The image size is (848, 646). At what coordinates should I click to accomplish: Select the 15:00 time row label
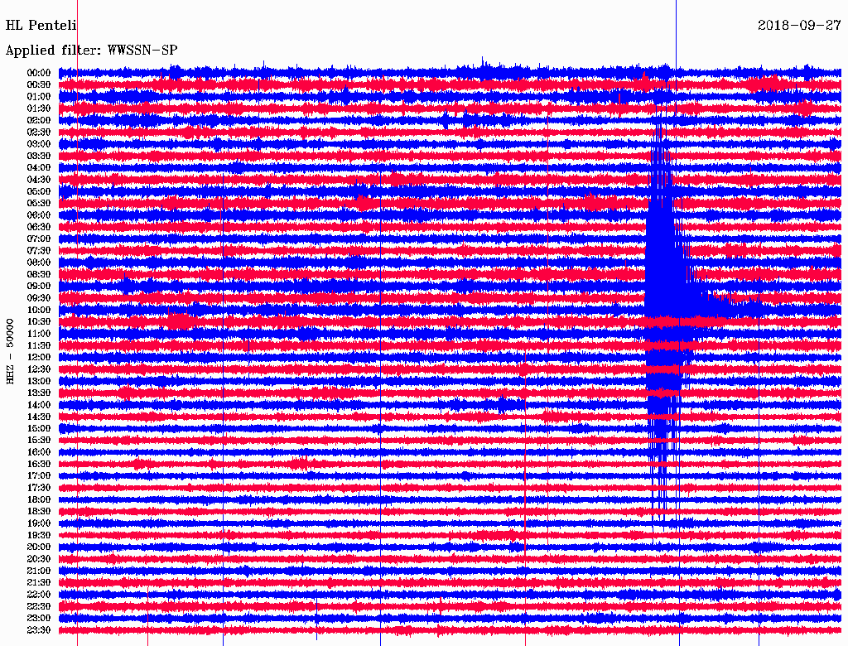(38, 428)
